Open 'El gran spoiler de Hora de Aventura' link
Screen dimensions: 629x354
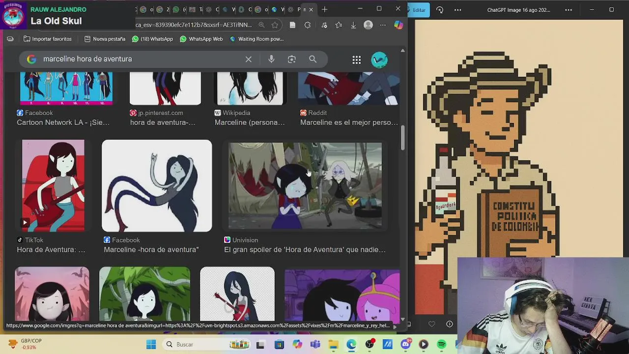pyautogui.click(x=305, y=250)
